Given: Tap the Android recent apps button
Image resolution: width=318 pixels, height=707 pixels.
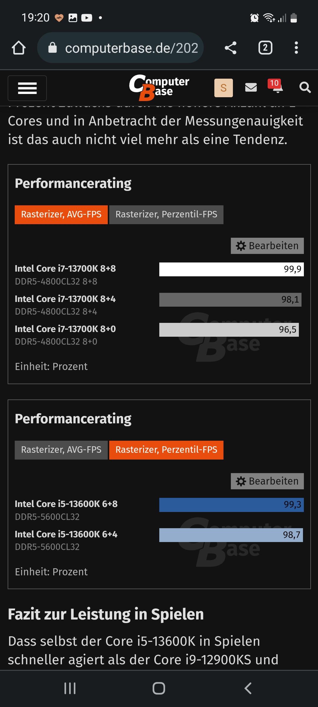Looking at the screenshot, I should tap(70, 688).
